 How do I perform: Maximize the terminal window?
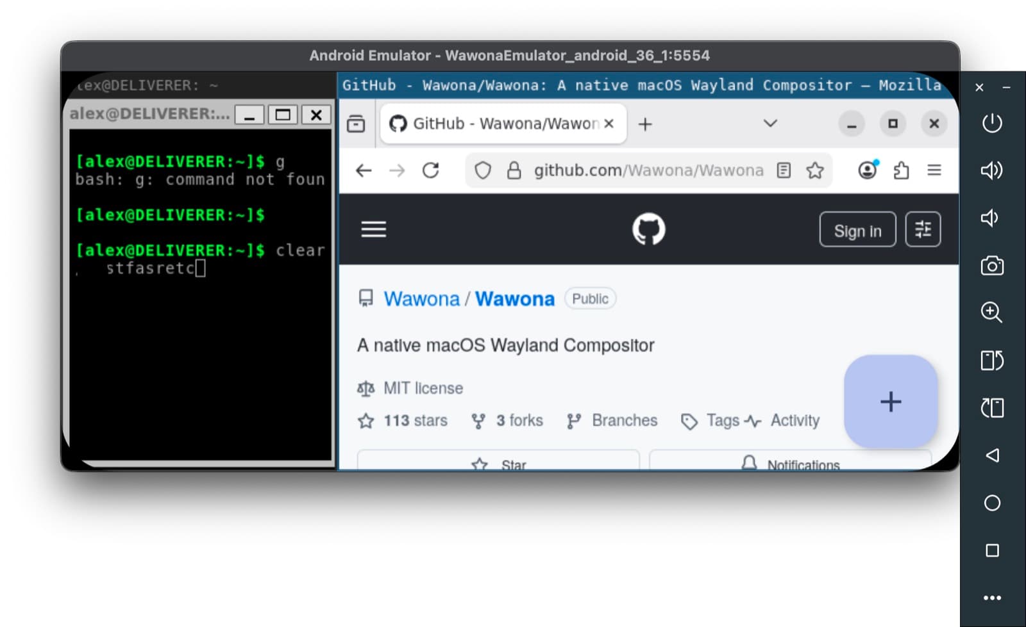283,115
